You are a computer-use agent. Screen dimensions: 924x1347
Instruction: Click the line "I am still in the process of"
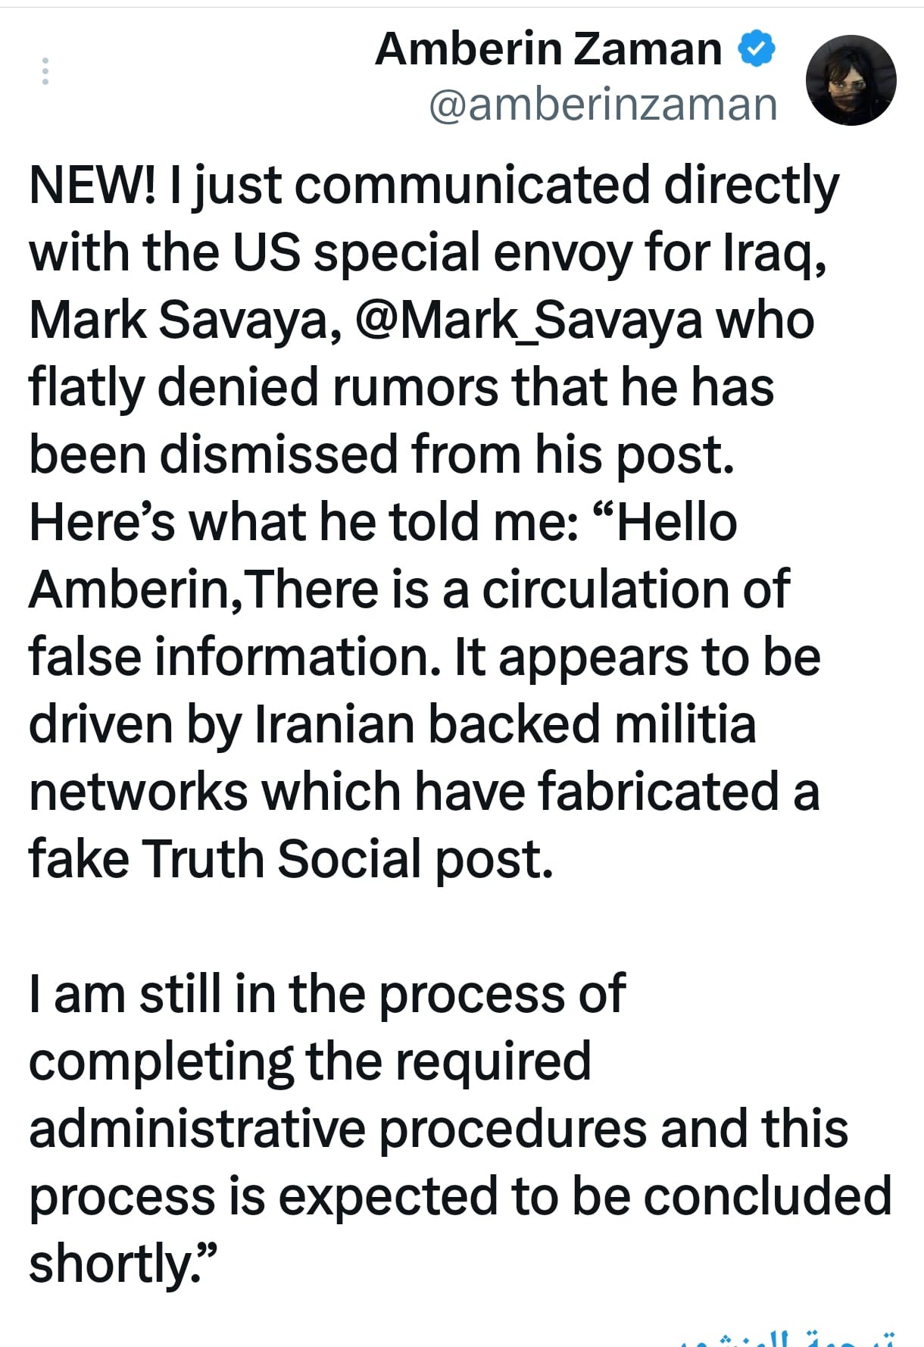pos(326,994)
